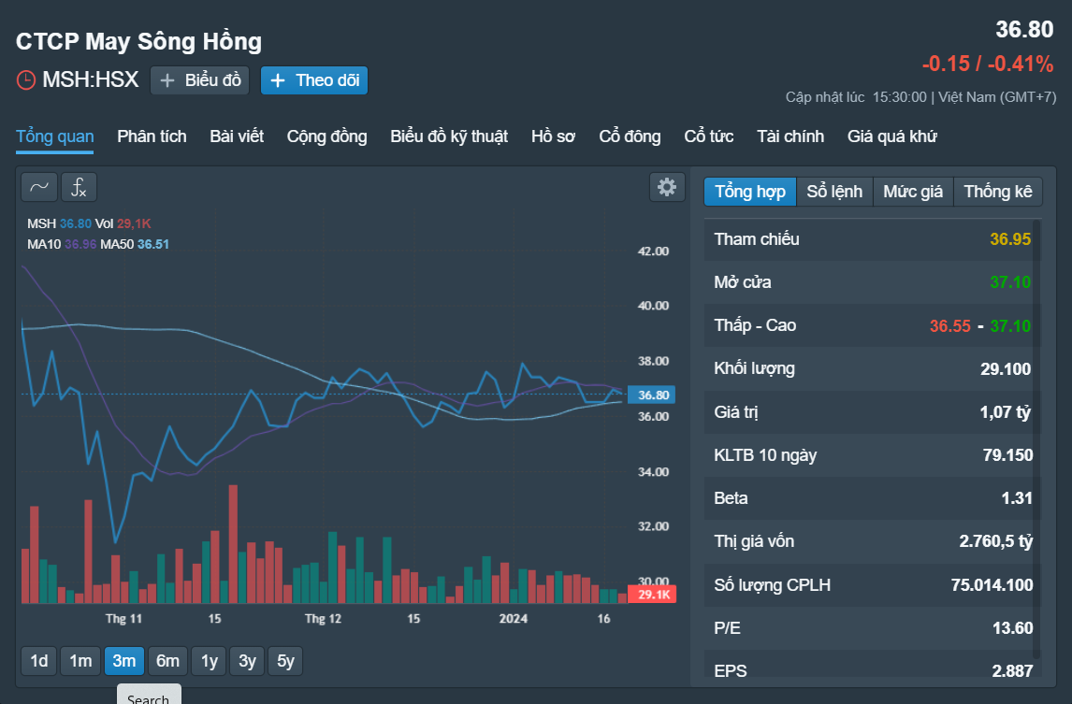Set chart range to 1d

click(x=39, y=661)
